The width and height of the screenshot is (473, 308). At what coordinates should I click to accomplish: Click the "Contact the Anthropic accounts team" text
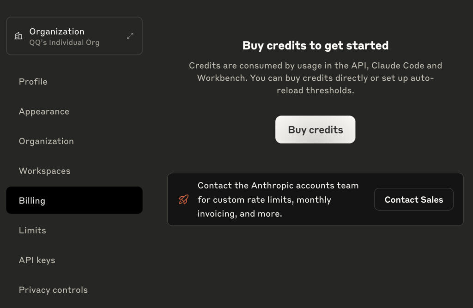(x=278, y=186)
